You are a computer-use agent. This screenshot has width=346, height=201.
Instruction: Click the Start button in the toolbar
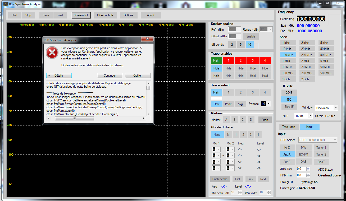15,15
